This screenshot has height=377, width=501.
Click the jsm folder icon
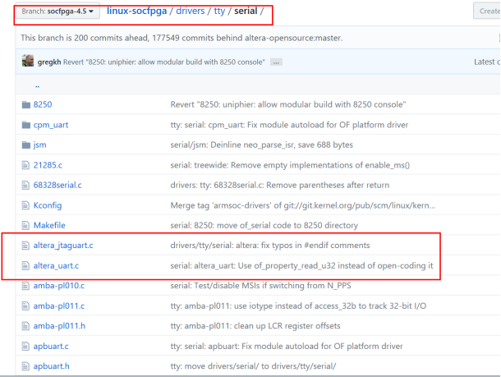26,145
